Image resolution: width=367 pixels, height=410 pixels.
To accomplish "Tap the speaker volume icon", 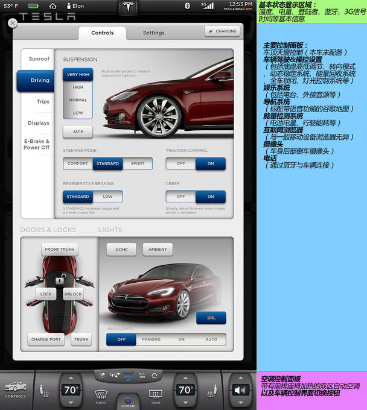I will pos(240,390).
